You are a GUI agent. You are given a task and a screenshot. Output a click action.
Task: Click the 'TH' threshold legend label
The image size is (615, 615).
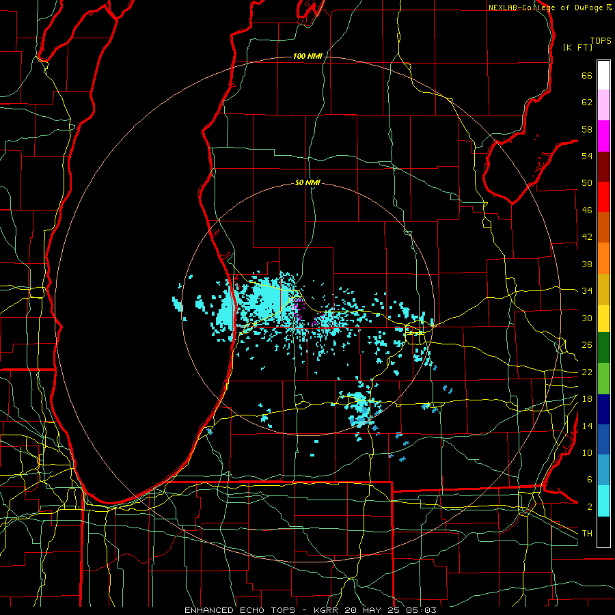tap(587, 534)
